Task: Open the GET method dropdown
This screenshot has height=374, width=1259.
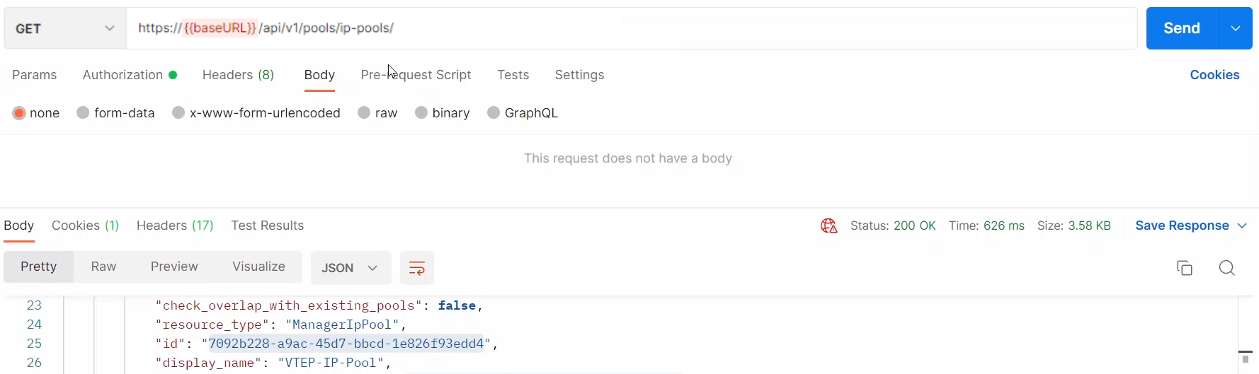Action: click(64, 29)
